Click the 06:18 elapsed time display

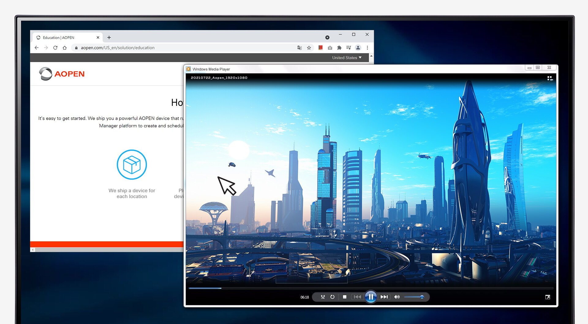[305, 297]
